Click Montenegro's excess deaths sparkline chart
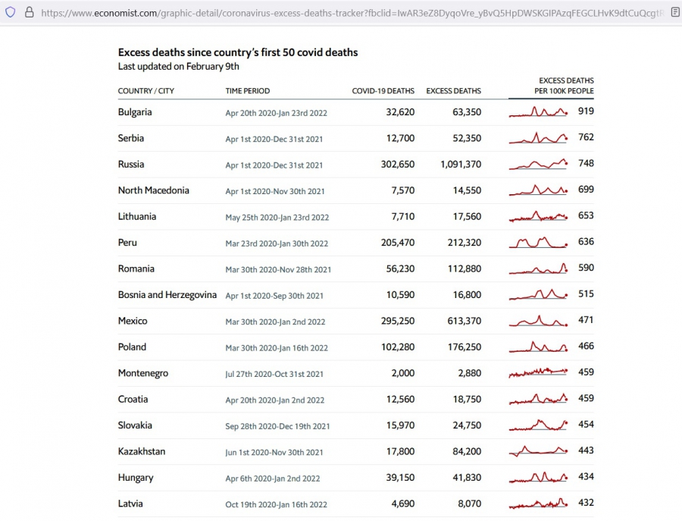Image resolution: width=682 pixels, height=521 pixels. point(538,372)
